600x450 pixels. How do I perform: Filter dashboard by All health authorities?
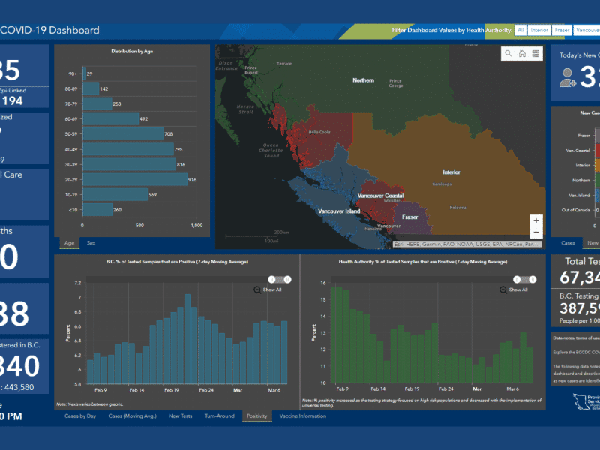[520, 30]
